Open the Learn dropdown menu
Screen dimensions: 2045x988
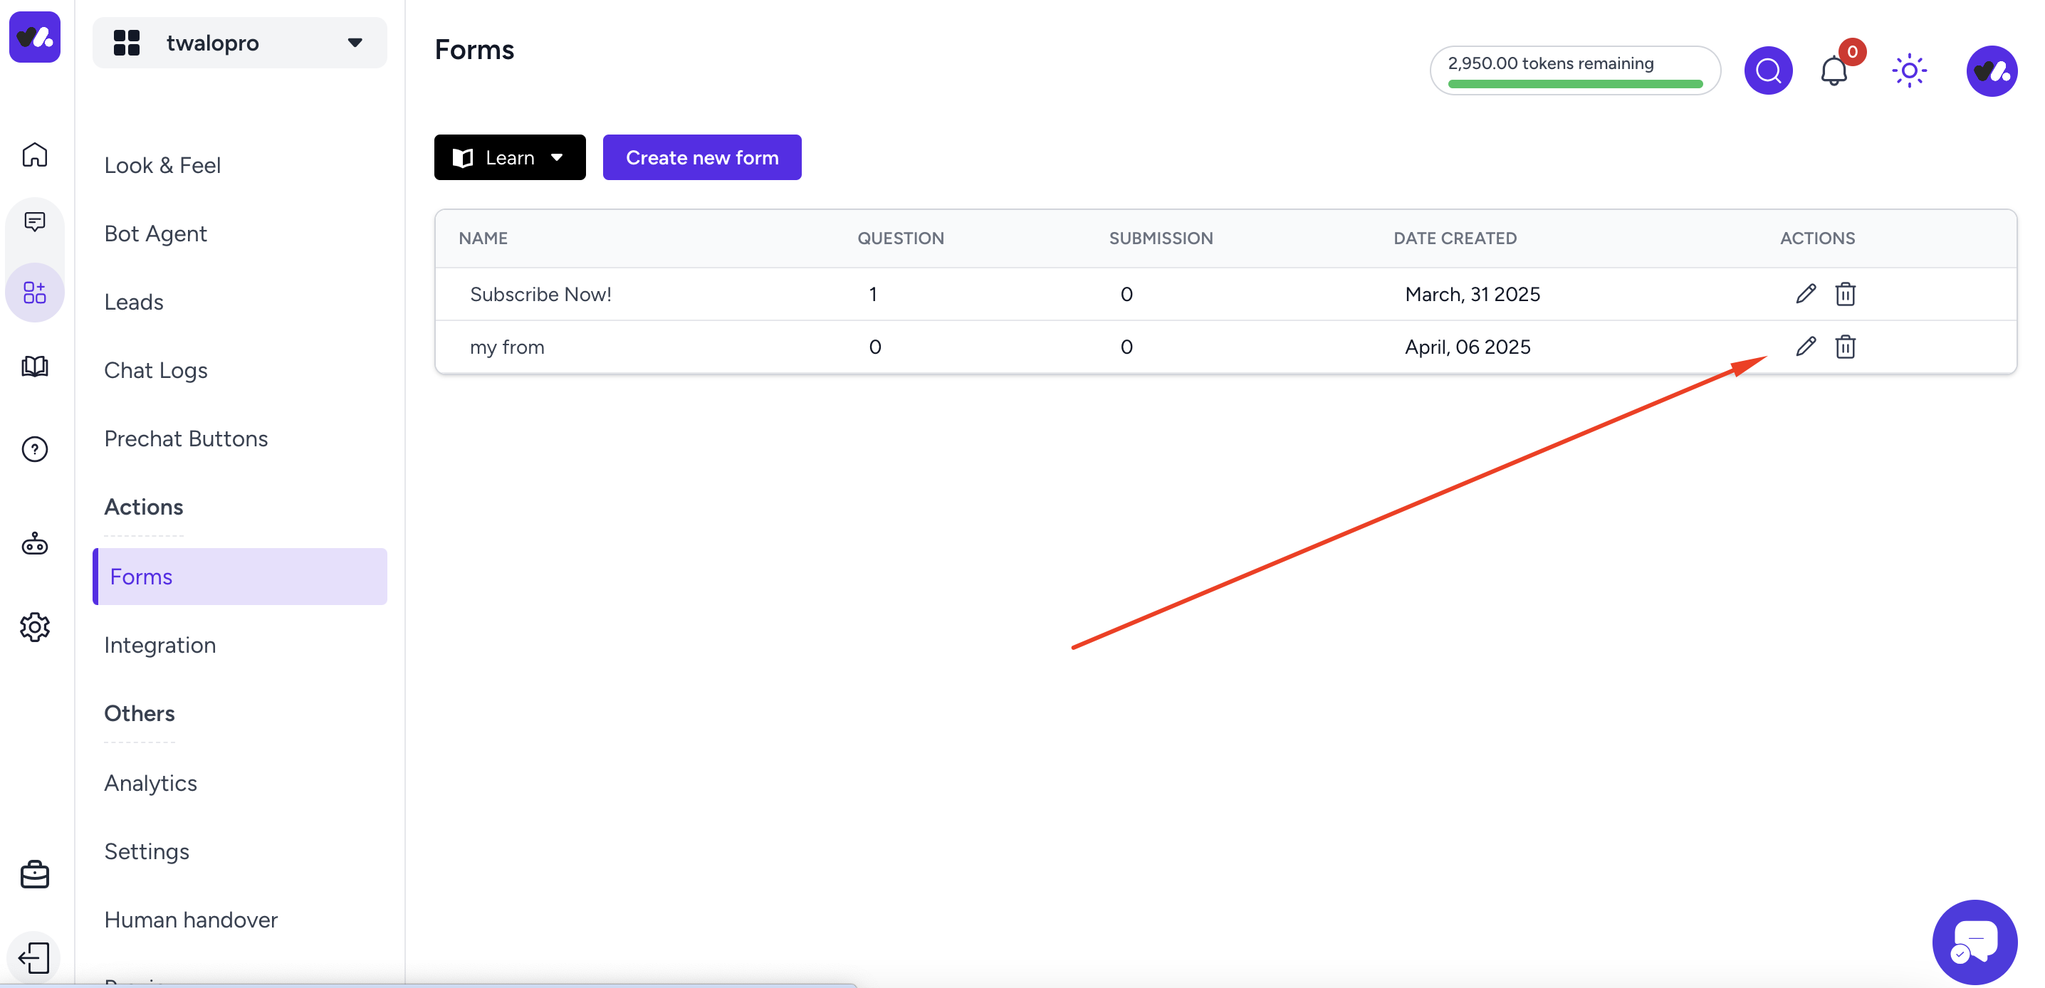(x=510, y=158)
